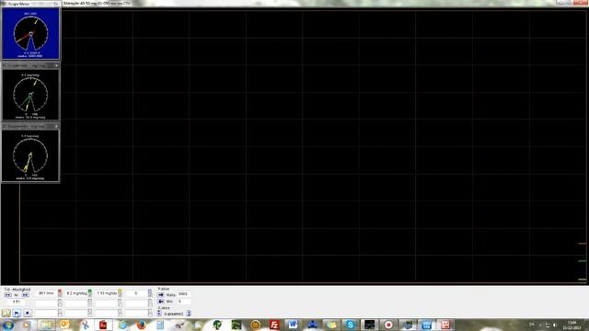The image size is (589, 331).
Task: Open the orange round taskbar icon
Action: point(256,325)
